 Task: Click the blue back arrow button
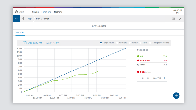(16, 19)
